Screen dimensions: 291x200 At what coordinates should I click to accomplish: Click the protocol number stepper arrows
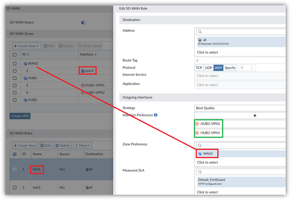[252, 68]
